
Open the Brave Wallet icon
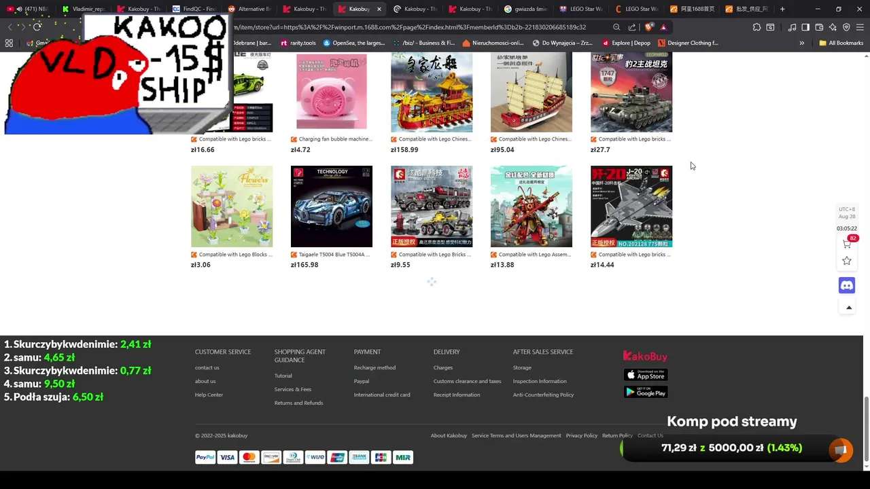pos(819,27)
